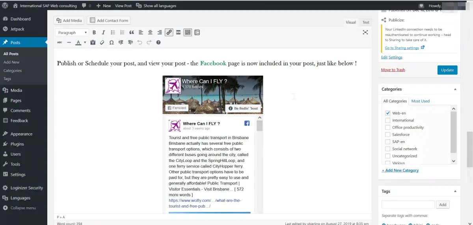Click the Update post button

pos(447,70)
